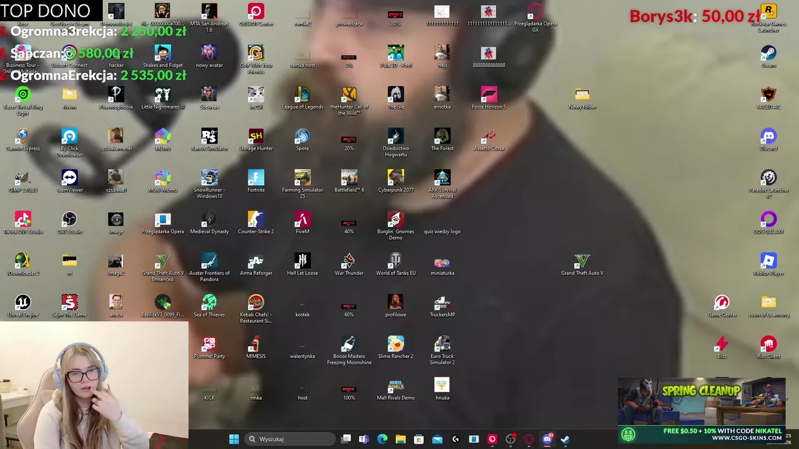Image resolution: width=799 pixels, height=449 pixels.
Task: Click the Wyszukaj taskbar search box
Action: coord(289,439)
